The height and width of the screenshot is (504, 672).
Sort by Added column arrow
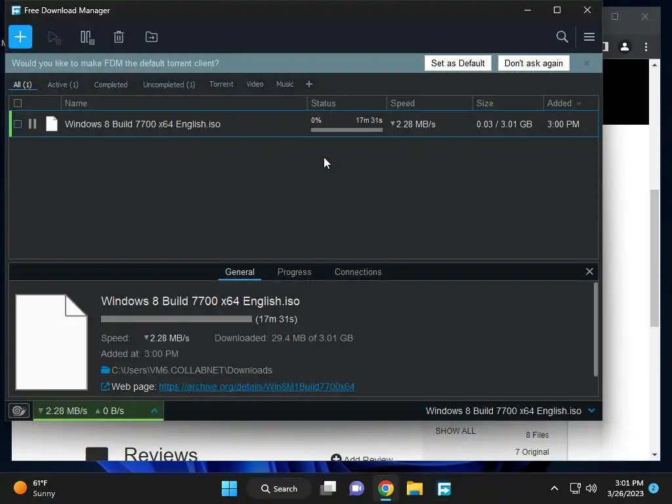pyautogui.click(x=579, y=104)
